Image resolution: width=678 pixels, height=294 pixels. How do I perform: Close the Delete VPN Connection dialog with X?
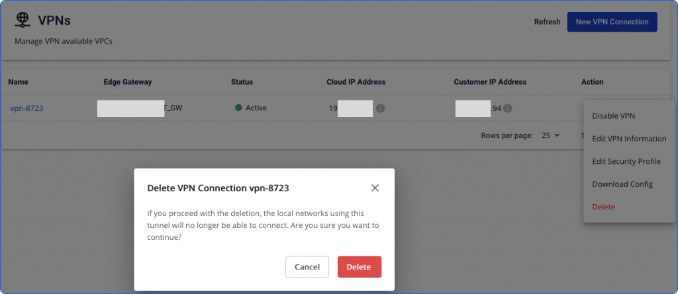pyautogui.click(x=375, y=188)
